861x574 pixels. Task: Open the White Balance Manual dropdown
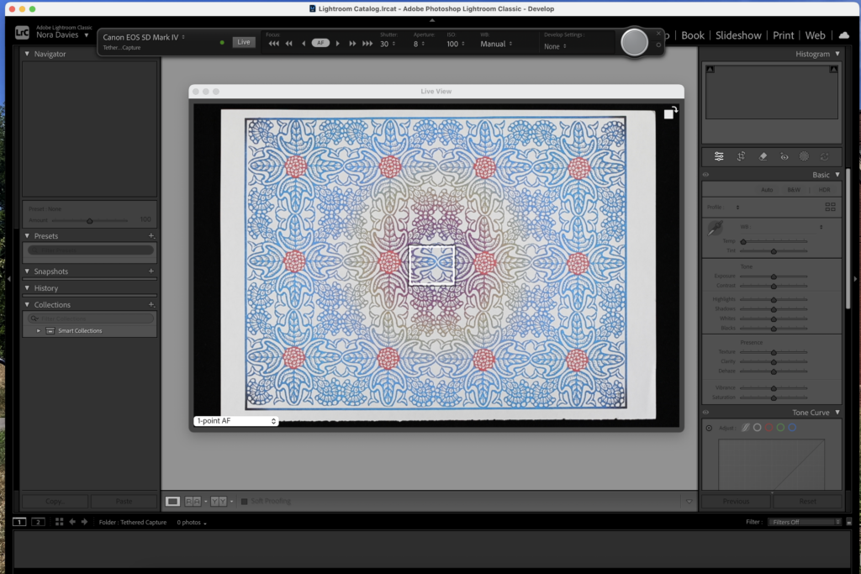click(497, 44)
